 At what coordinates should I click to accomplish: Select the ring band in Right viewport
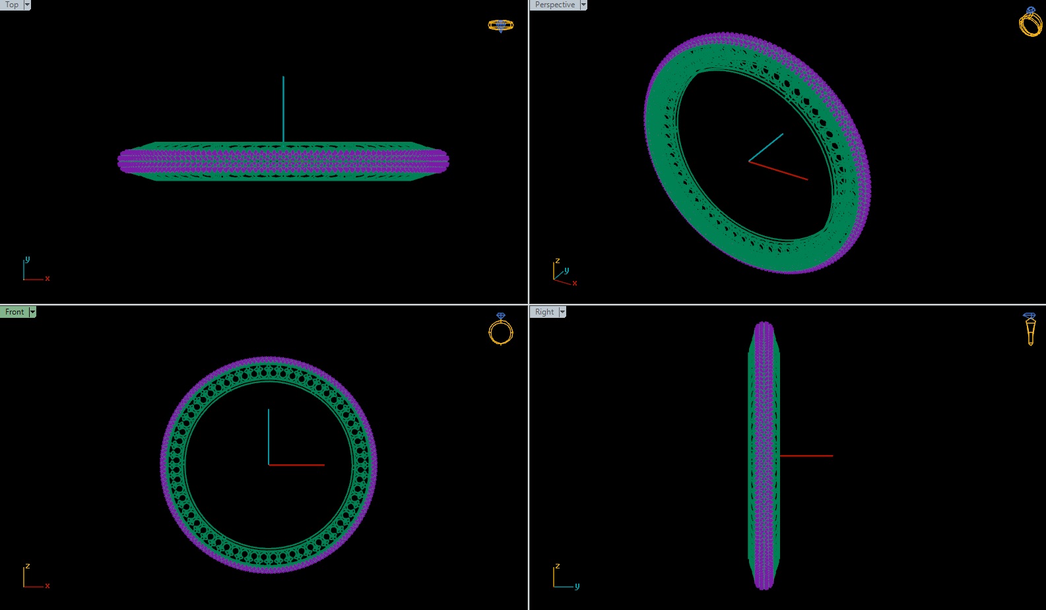point(764,455)
